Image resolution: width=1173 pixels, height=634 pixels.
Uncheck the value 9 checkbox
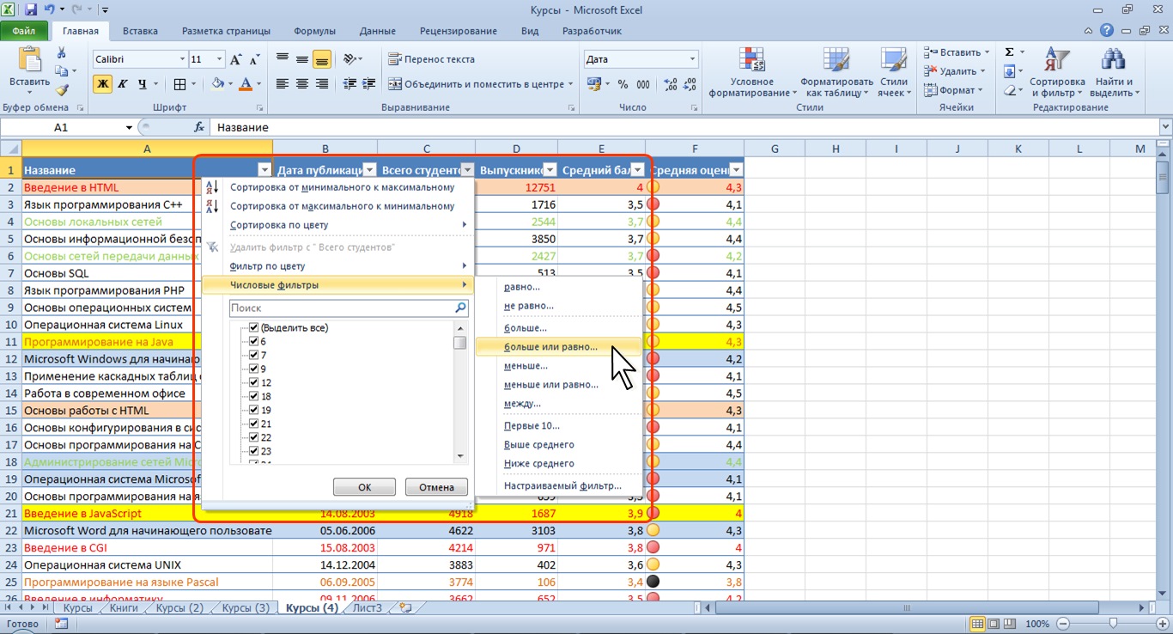253,369
